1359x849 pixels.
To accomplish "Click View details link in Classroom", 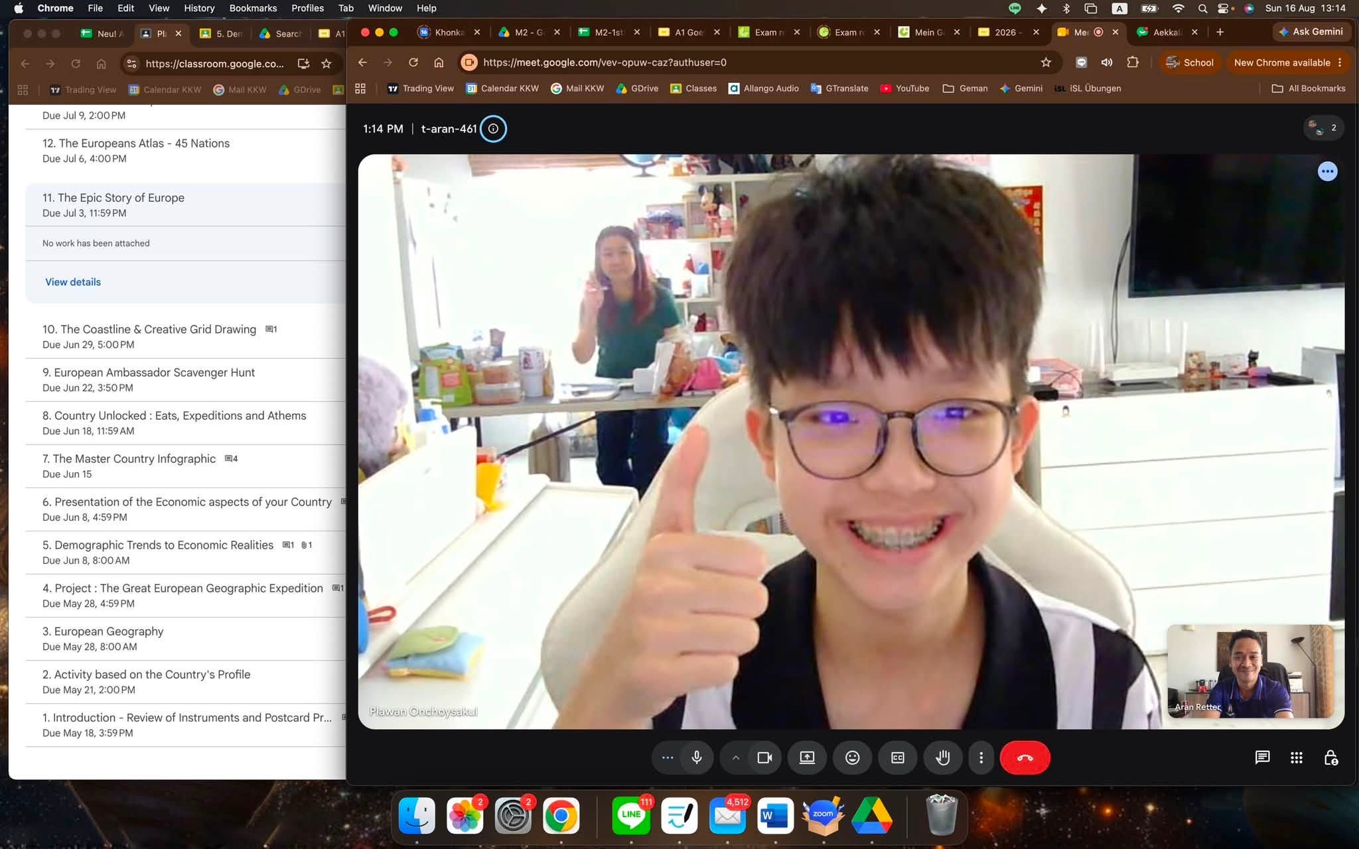I will [x=73, y=282].
